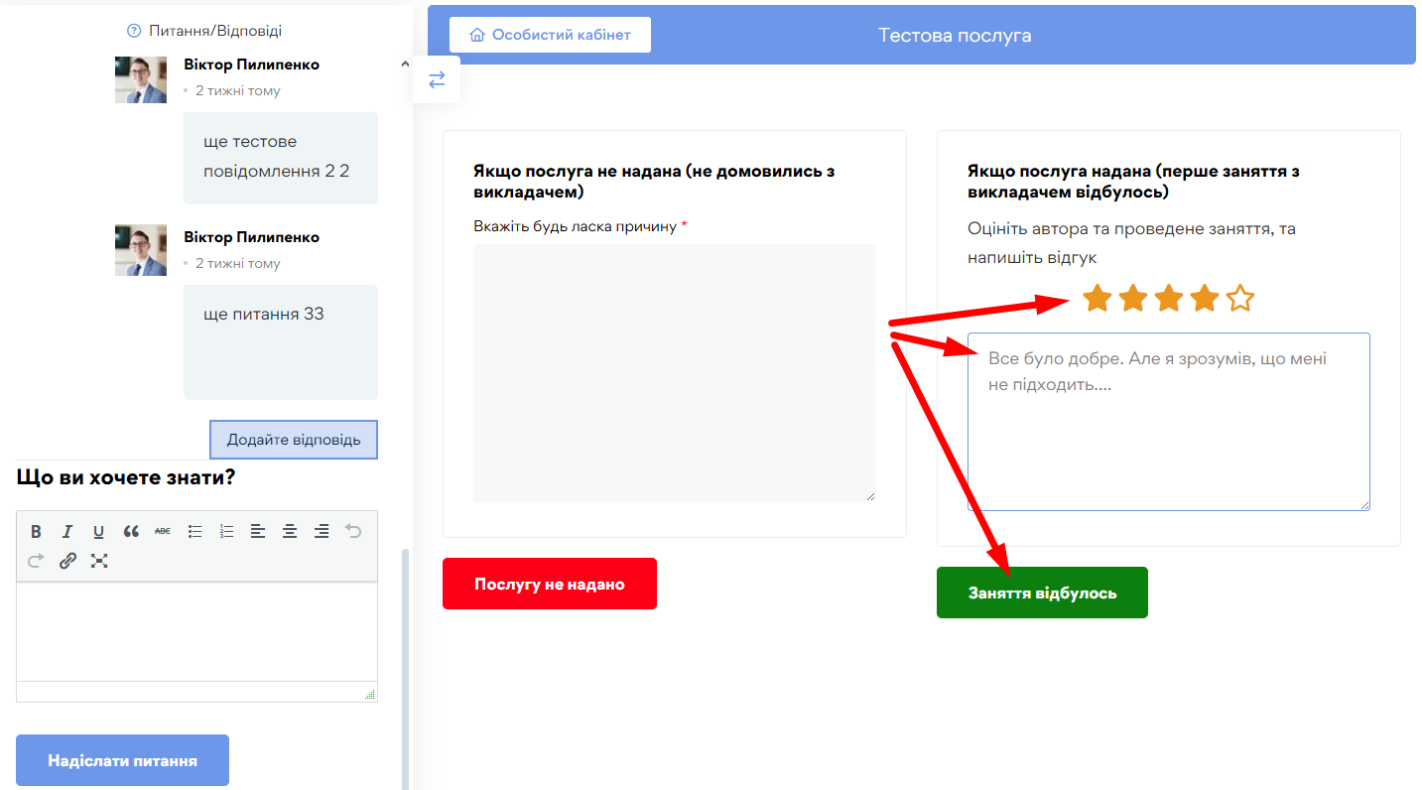Viewport: 1422px width, 790px height.
Task: Collapse the comment thread using the chevron
Action: tap(405, 65)
